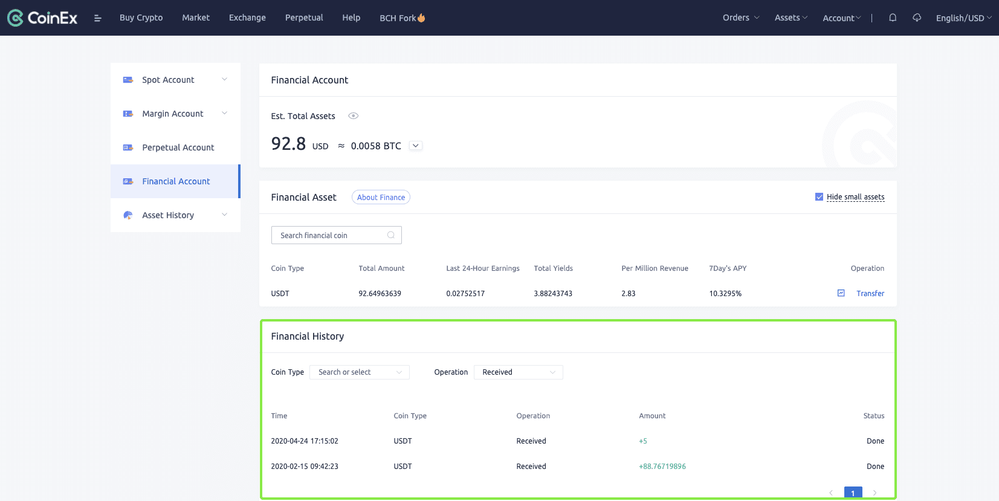Screen dimensions: 999x501
Task: Expand the Asset History section
Action: point(224,215)
